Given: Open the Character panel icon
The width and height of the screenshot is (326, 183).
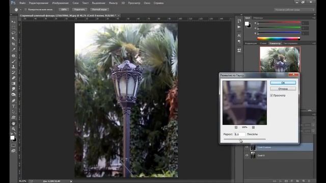Looking at the screenshot, I should pyautogui.click(x=239, y=36).
